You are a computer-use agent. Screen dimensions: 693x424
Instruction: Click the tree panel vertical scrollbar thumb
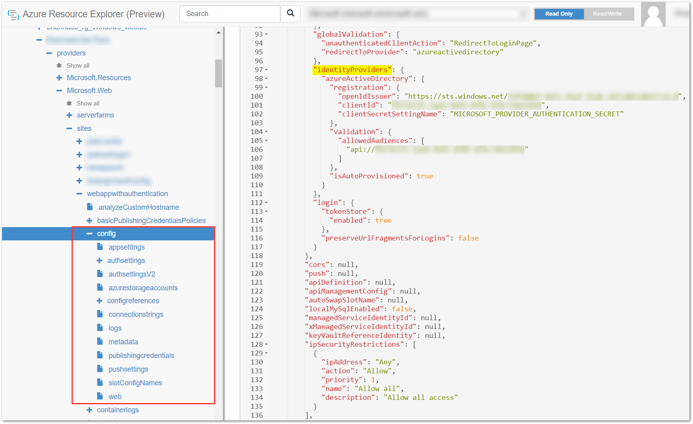(218, 73)
